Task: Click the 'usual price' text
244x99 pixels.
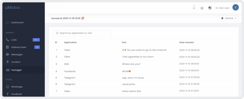Action: pyautogui.click(x=129, y=84)
